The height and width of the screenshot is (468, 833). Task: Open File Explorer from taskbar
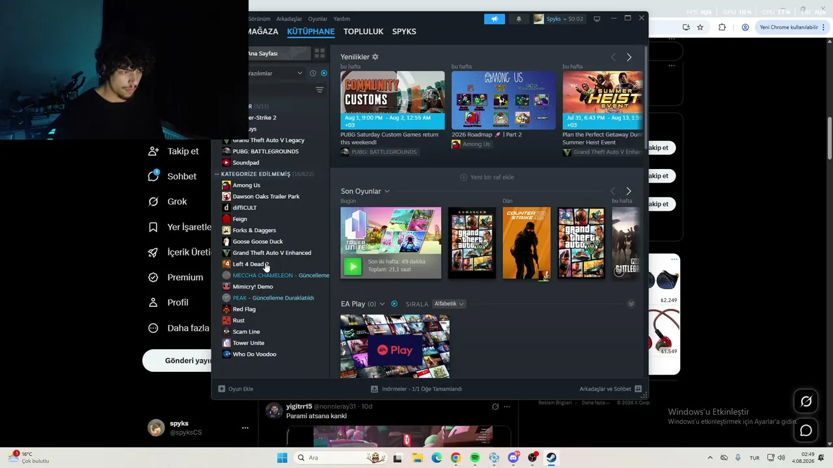point(417,458)
